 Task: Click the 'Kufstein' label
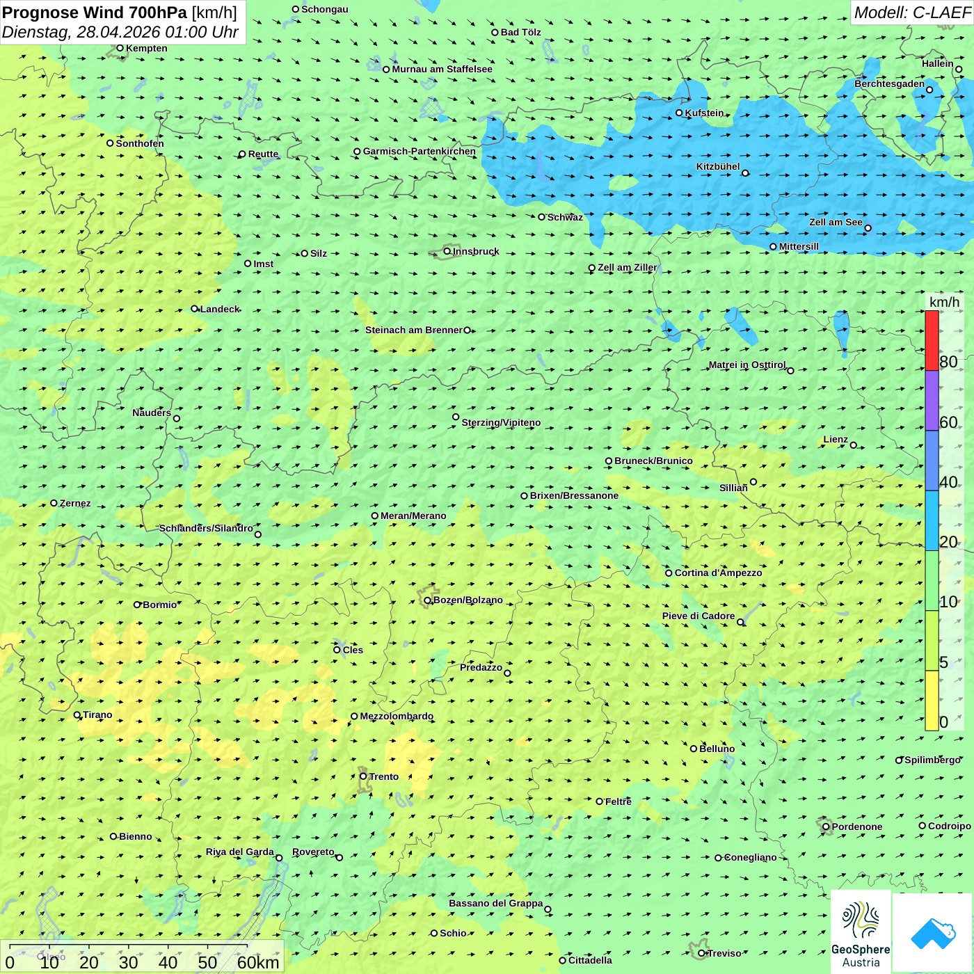[x=704, y=113]
